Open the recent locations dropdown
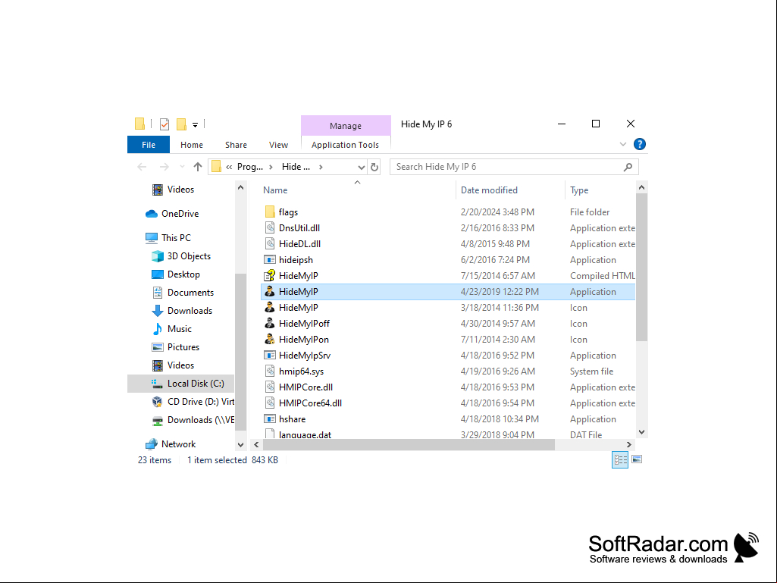 (x=182, y=167)
